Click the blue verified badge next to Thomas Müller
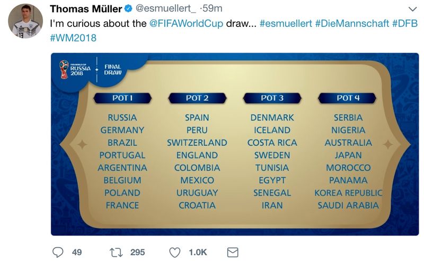Viewport: 424px width, 261px height. [x=128, y=8]
